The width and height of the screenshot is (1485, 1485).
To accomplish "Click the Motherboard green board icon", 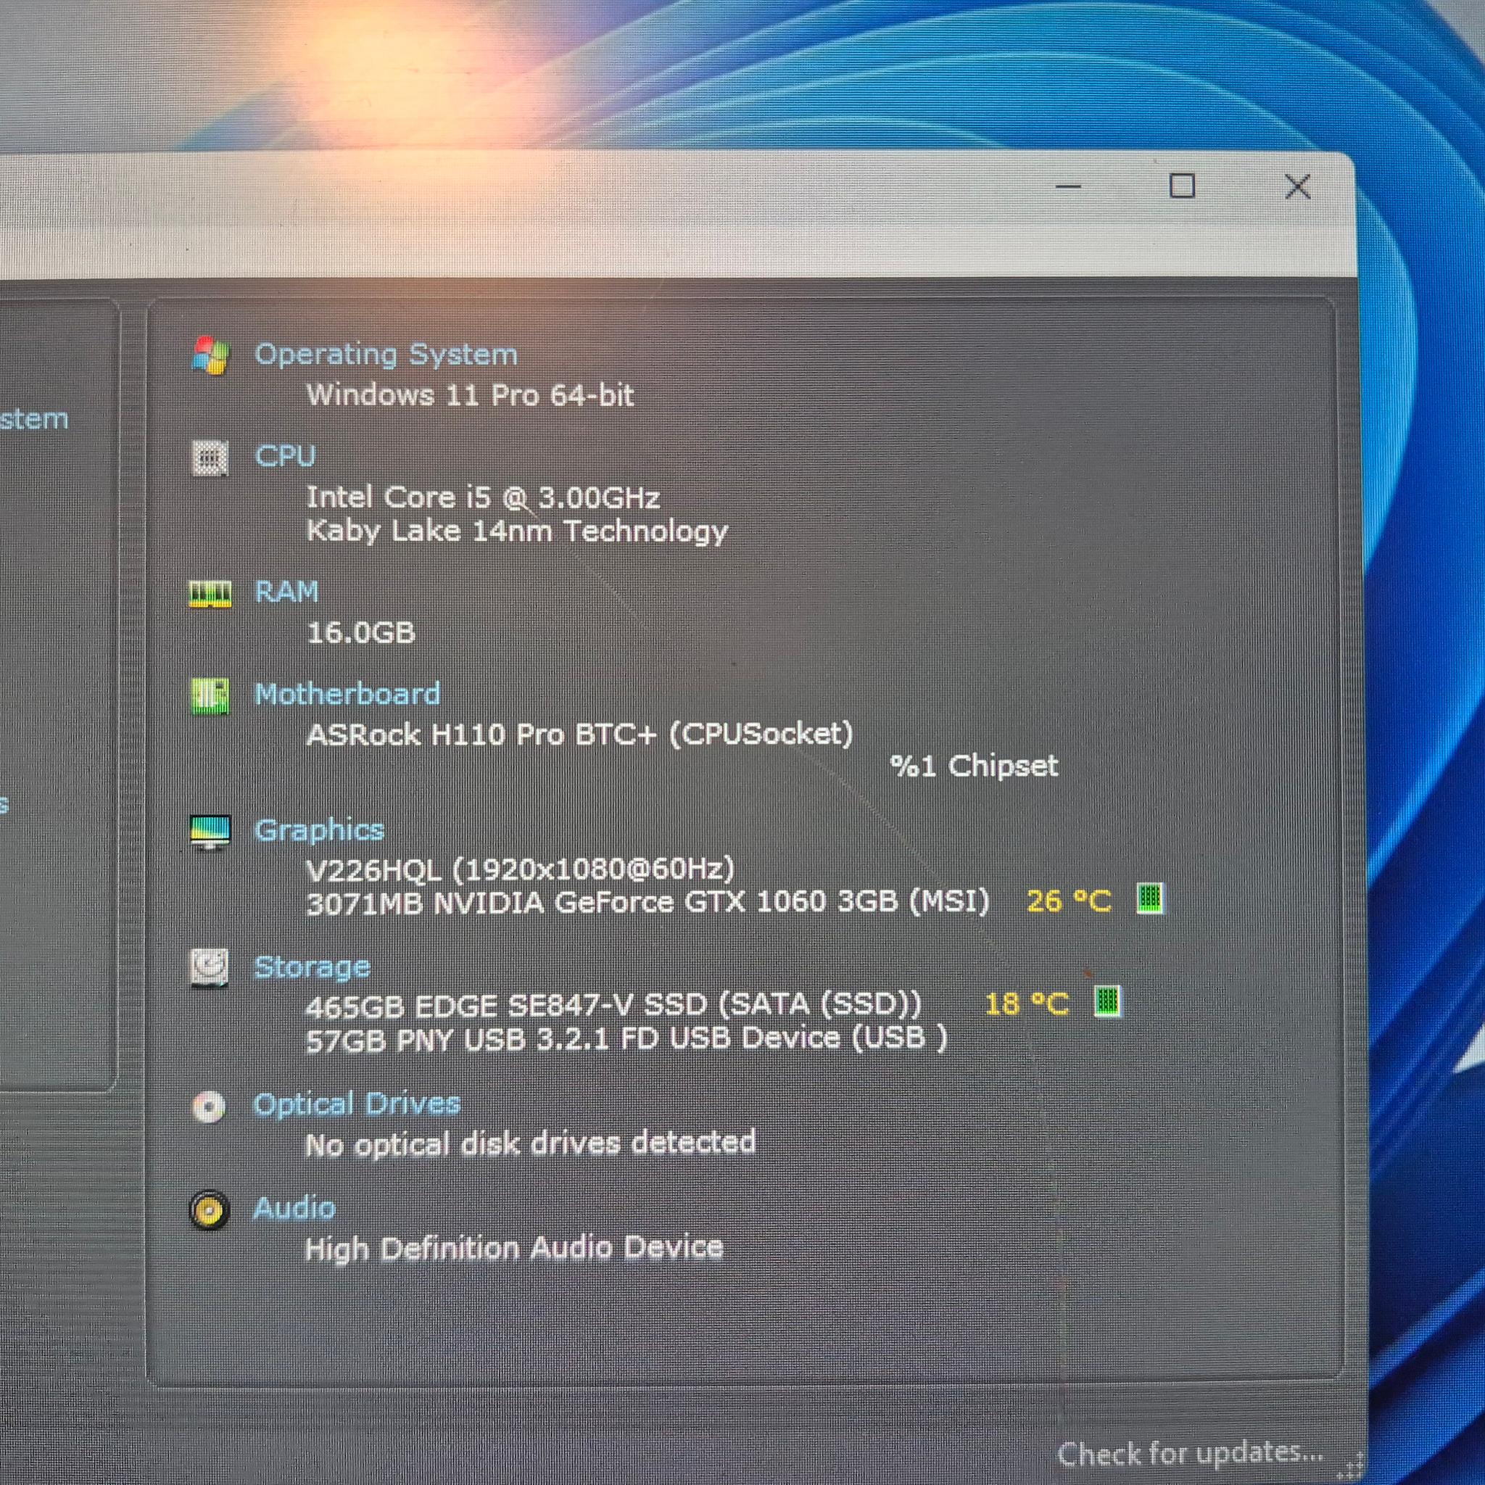I will click(x=210, y=695).
